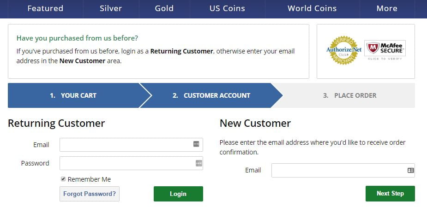The image size is (427, 213).
Task: Focus the Returning Customer Password input
Action: [x=131, y=163]
